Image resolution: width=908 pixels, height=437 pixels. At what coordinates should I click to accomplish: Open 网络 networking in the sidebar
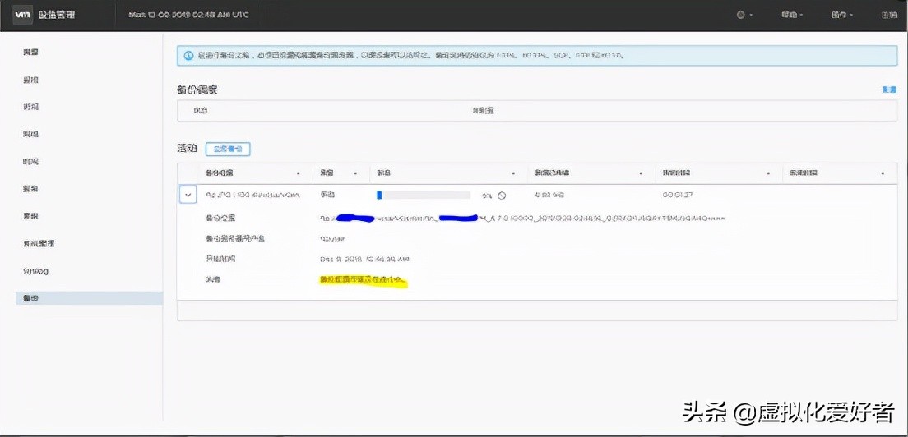(30, 134)
